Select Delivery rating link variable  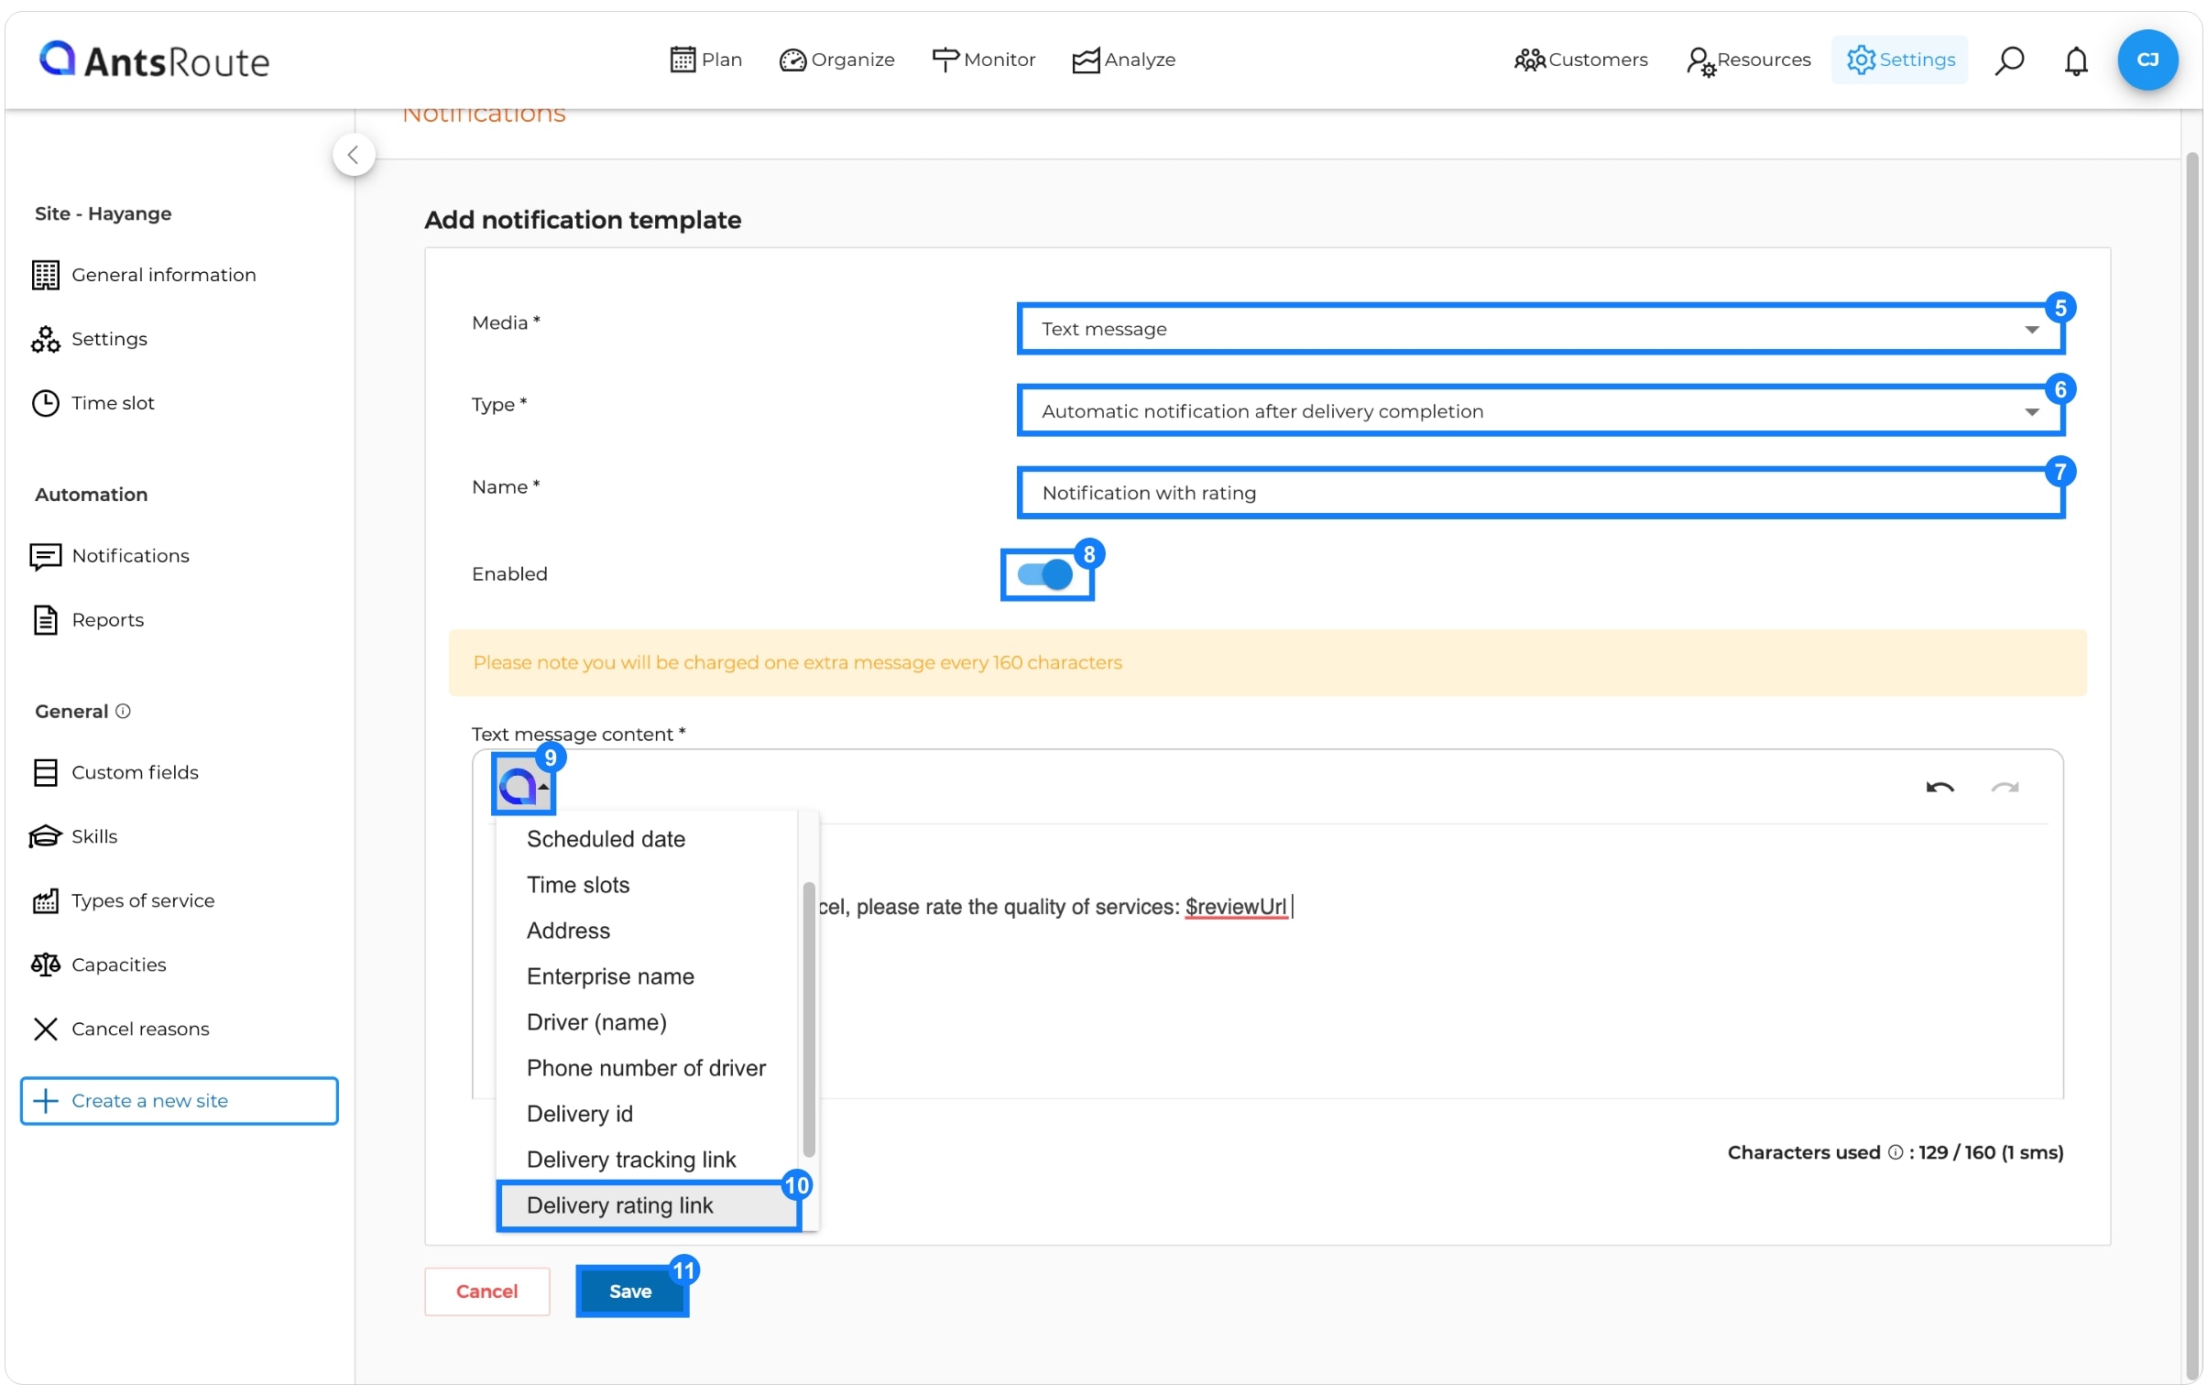pyautogui.click(x=649, y=1206)
